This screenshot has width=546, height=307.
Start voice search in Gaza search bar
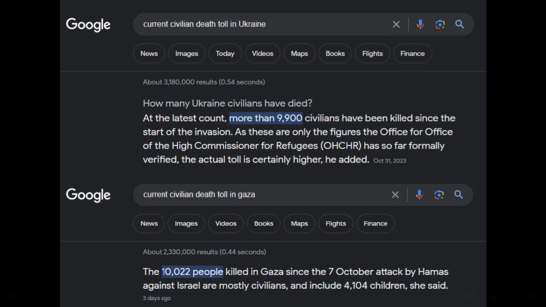419,194
